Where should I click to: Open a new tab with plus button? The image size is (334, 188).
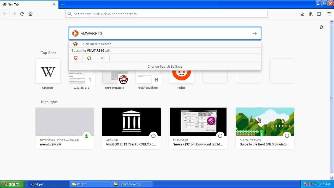pos(63,4)
